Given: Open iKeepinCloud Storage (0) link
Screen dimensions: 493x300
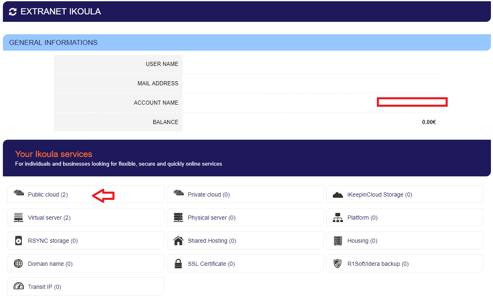Looking at the screenshot, I should (x=380, y=195).
